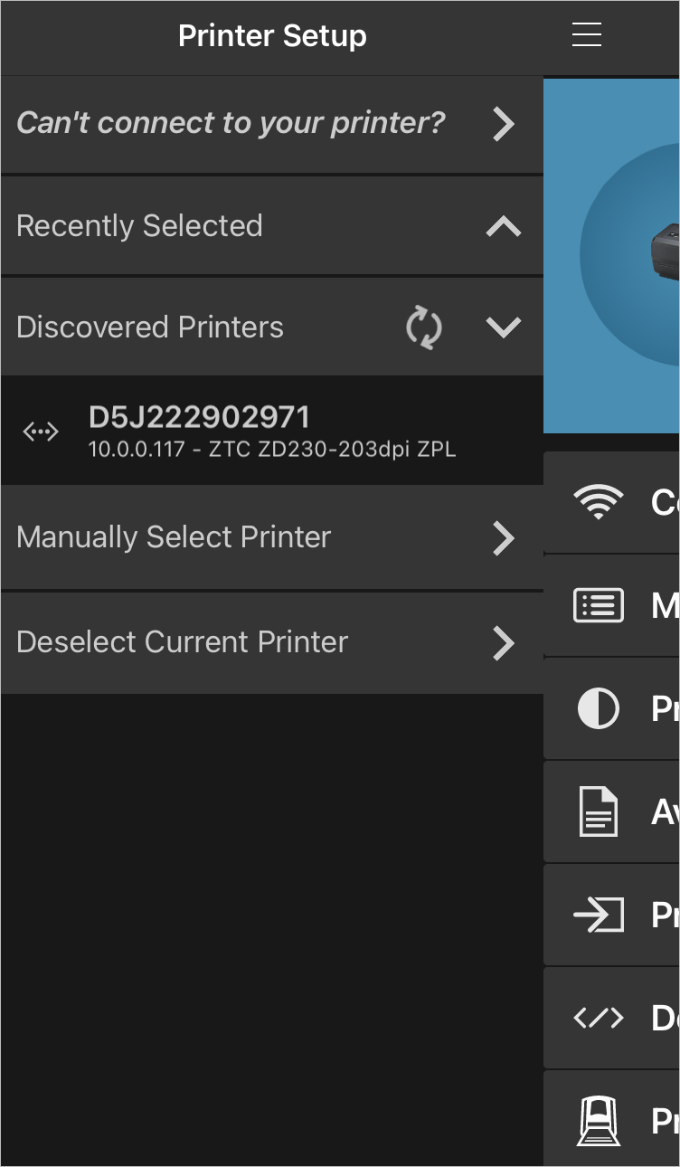This screenshot has height=1167, width=680.
Task: Select the code brackets icon tile
Action: pyautogui.click(x=599, y=1018)
